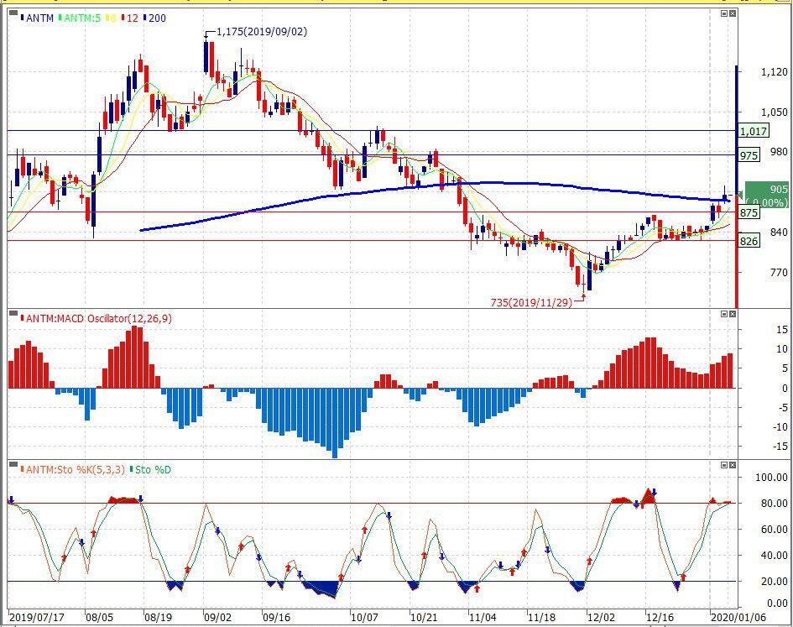Click the grey handle of the MACD pane

[x=13, y=313]
